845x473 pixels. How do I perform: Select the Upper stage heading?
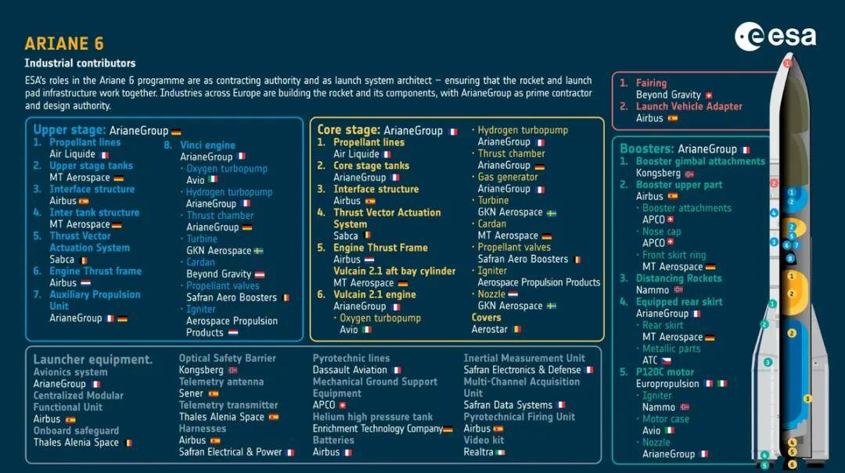pos(69,130)
